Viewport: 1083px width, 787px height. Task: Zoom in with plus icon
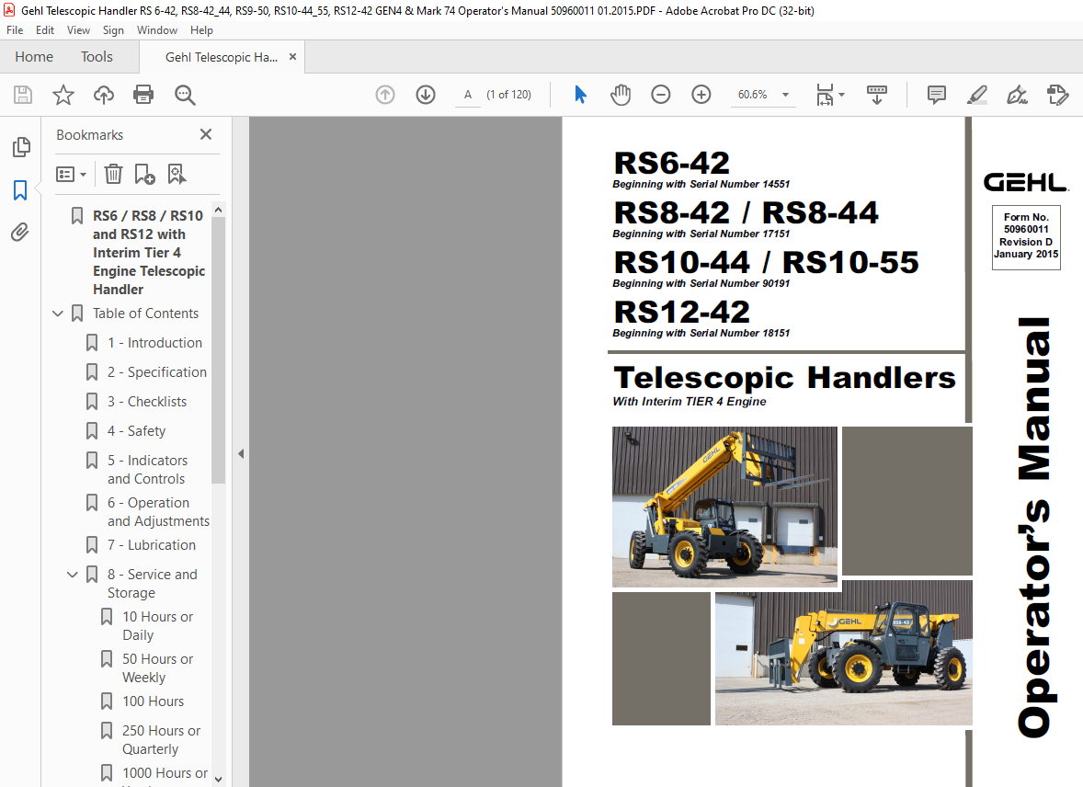coord(701,95)
